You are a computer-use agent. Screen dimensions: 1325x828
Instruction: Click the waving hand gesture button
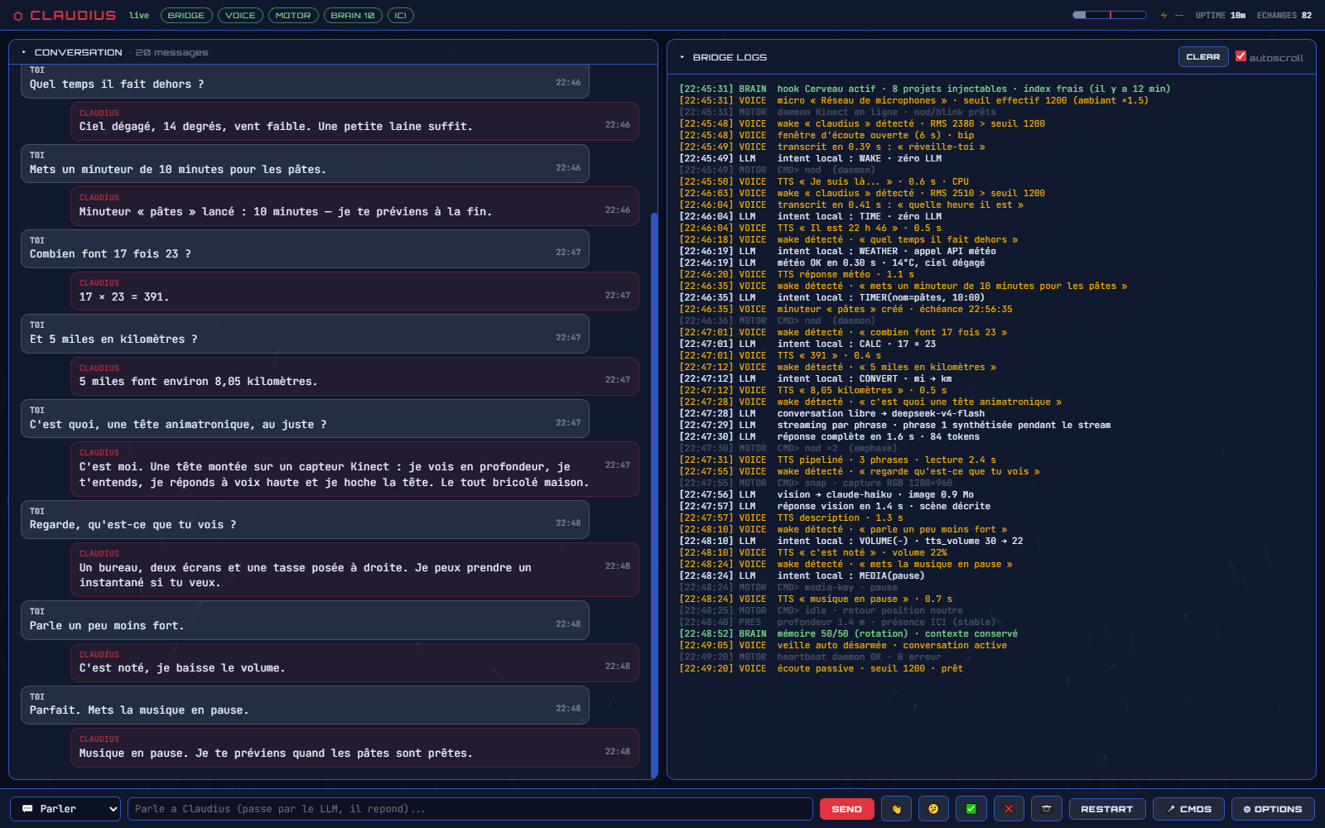[896, 809]
